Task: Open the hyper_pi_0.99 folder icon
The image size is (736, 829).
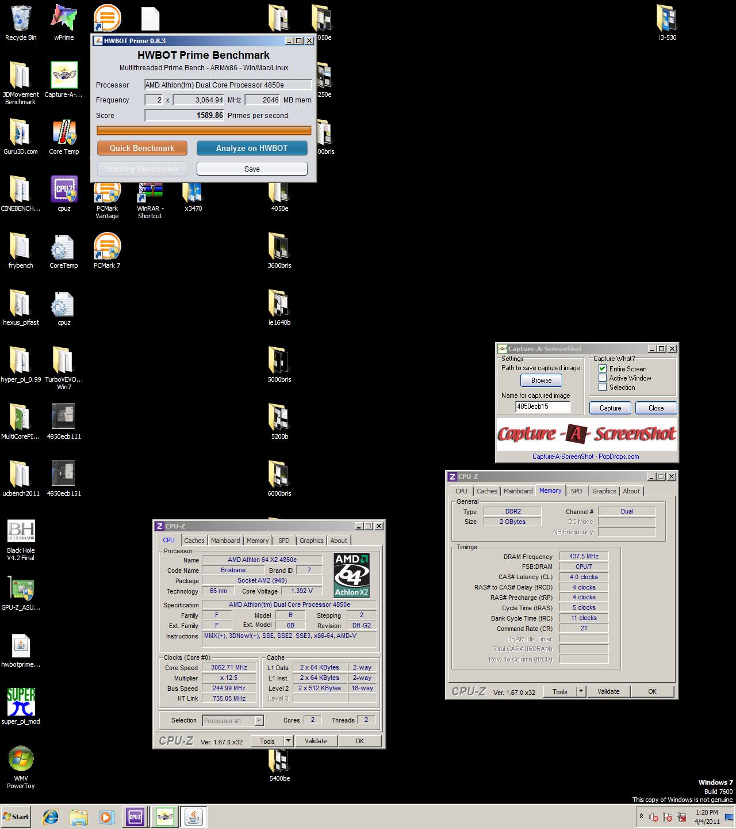Action: [21, 360]
